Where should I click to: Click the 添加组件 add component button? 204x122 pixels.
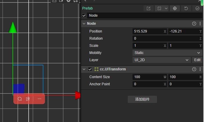(x=142, y=99)
